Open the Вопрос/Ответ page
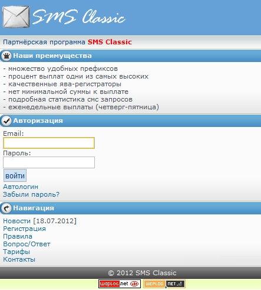 point(27,244)
